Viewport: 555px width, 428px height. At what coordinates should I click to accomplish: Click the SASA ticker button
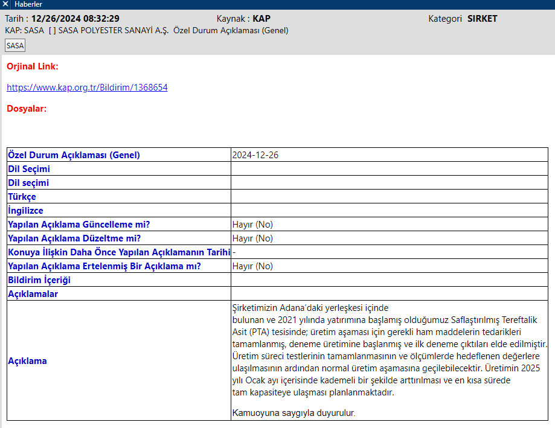pyautogui.click(x=15, y=46)
